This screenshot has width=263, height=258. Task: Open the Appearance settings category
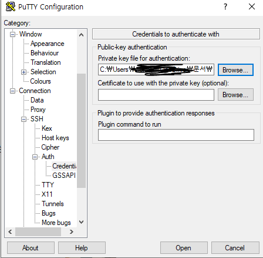pyautogui.click(x=47, y=44)
